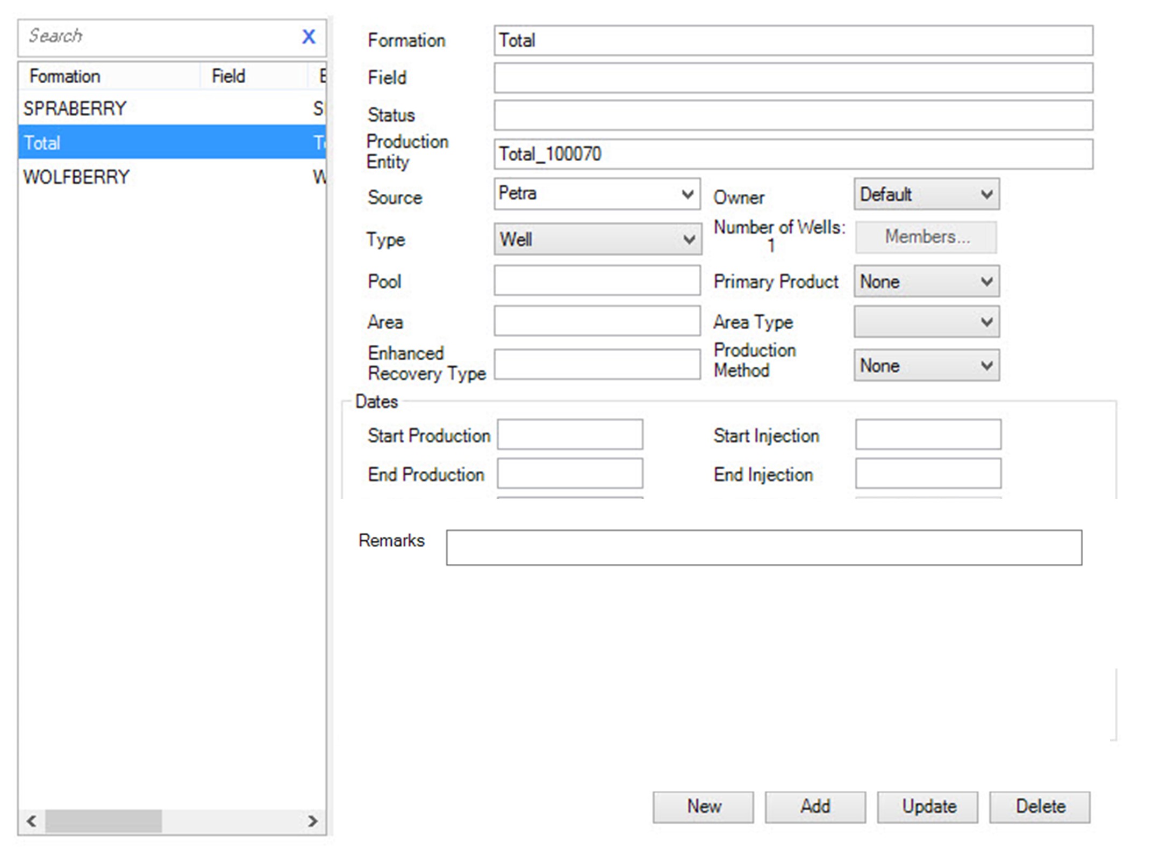Select SPRABERRY formation row
This screenshot has height=850, width=1153.
tap(75, 108)
